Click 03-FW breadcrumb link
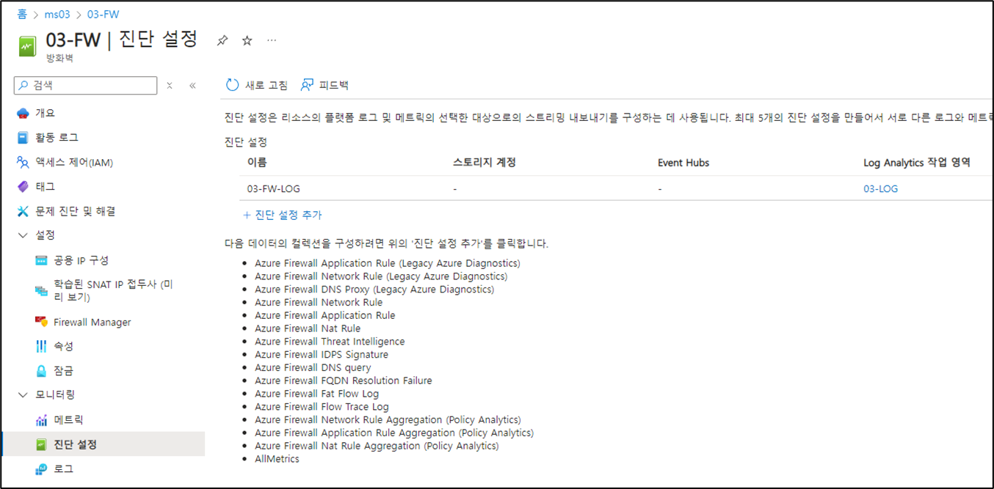The image size is (994, 489). pos(103,15)
